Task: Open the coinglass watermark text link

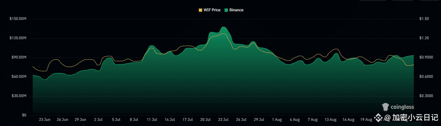Action: pos(402,107)
